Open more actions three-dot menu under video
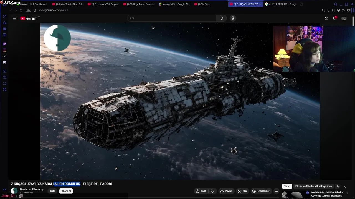 tap(276, 191)
